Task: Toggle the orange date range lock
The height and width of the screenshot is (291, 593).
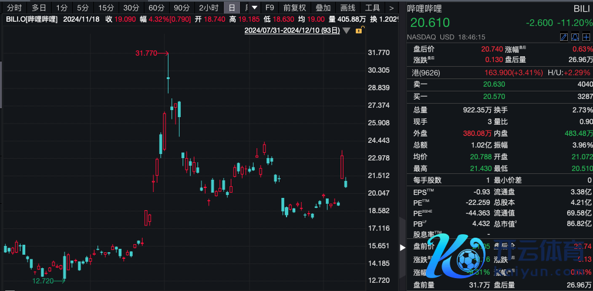Action: pyautogui.click(x=359, y=30)
